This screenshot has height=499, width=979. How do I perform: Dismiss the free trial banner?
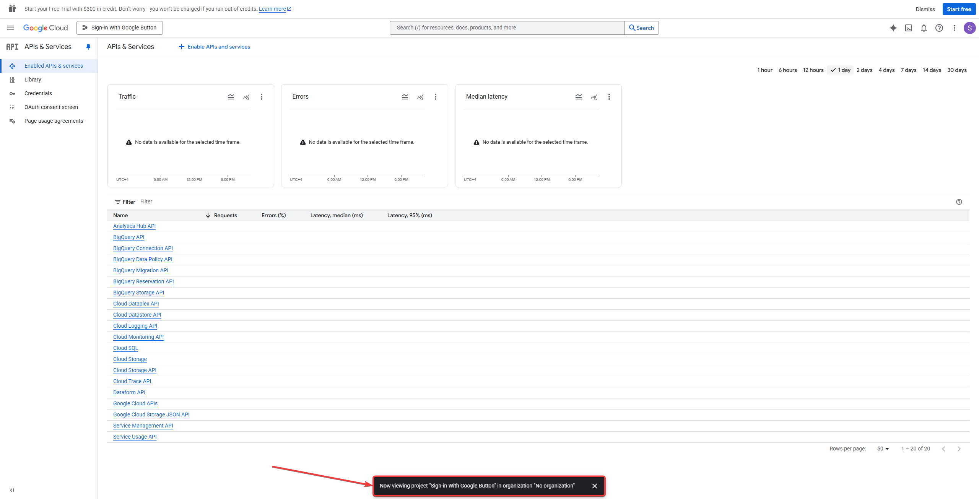tap(925, 9)
